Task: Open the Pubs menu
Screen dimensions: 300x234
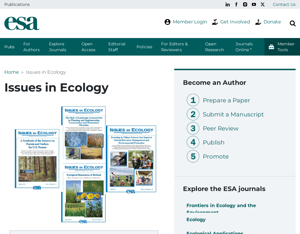Action: (9, 47)
